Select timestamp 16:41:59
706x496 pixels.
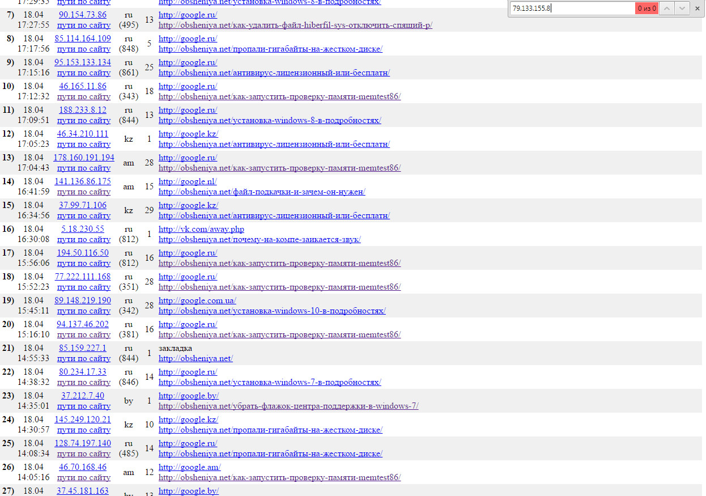pyautogui.click(x=33, y=192)
